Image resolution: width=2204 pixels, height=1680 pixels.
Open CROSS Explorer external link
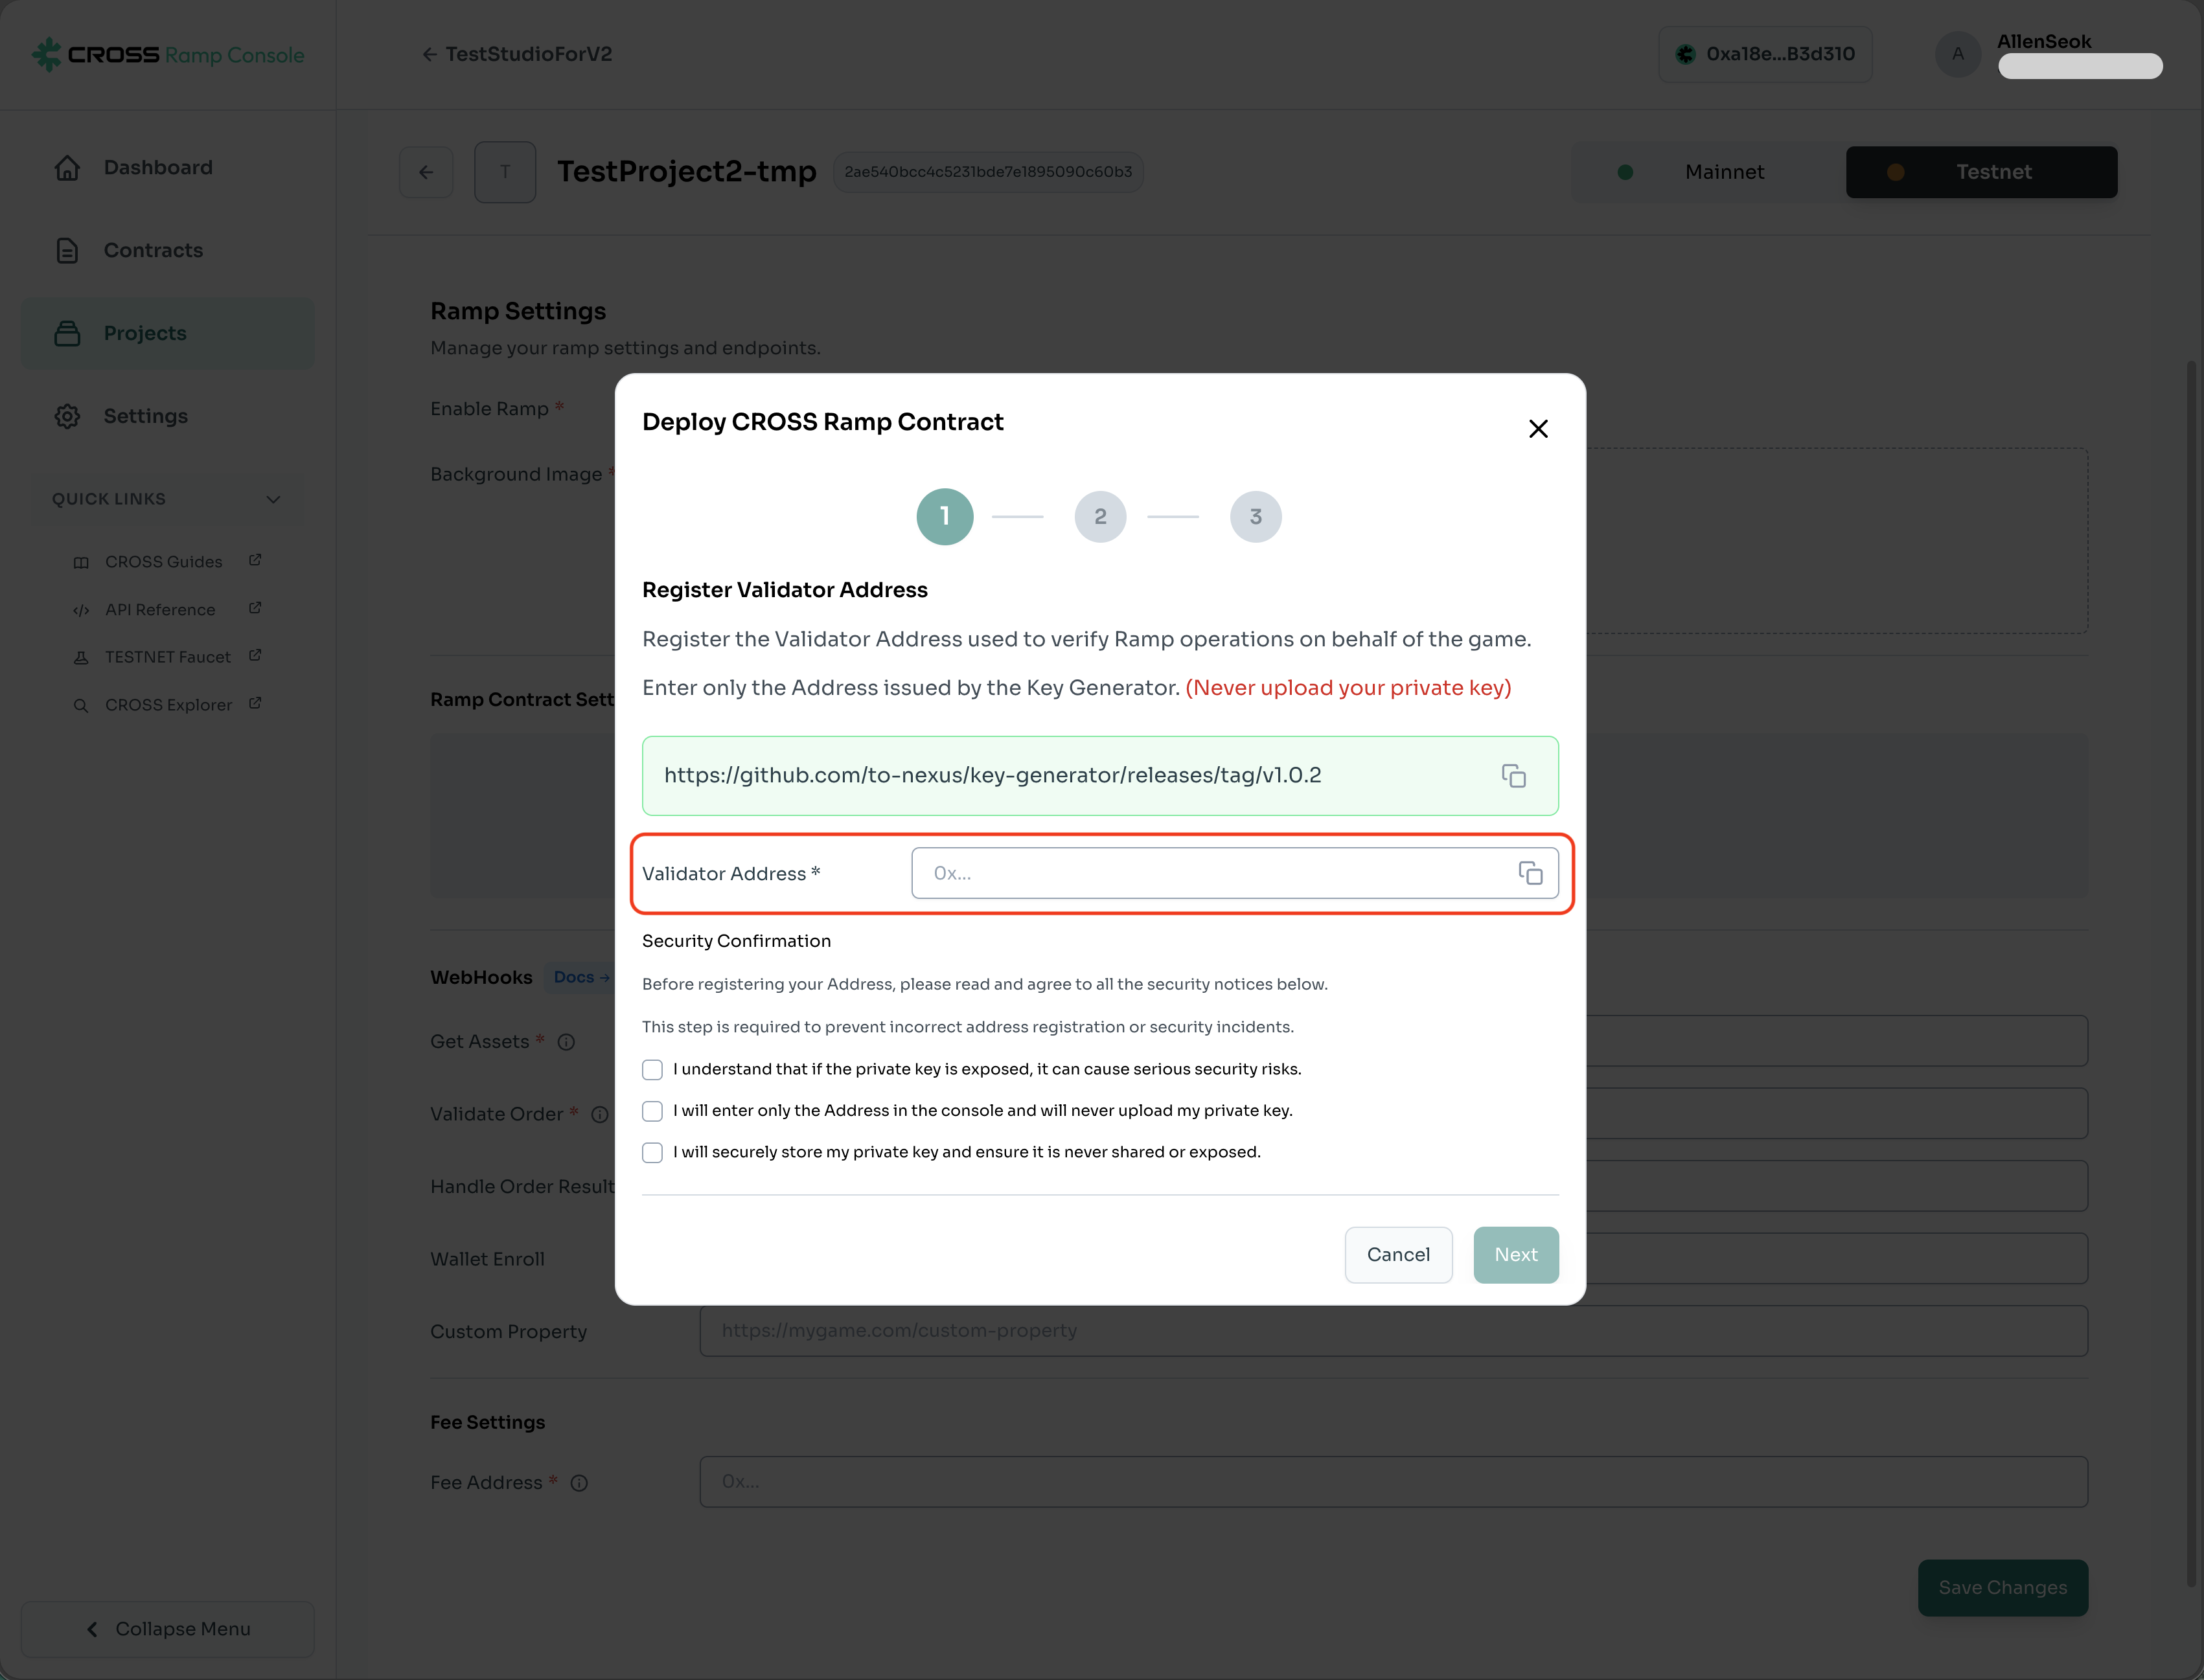168,705
